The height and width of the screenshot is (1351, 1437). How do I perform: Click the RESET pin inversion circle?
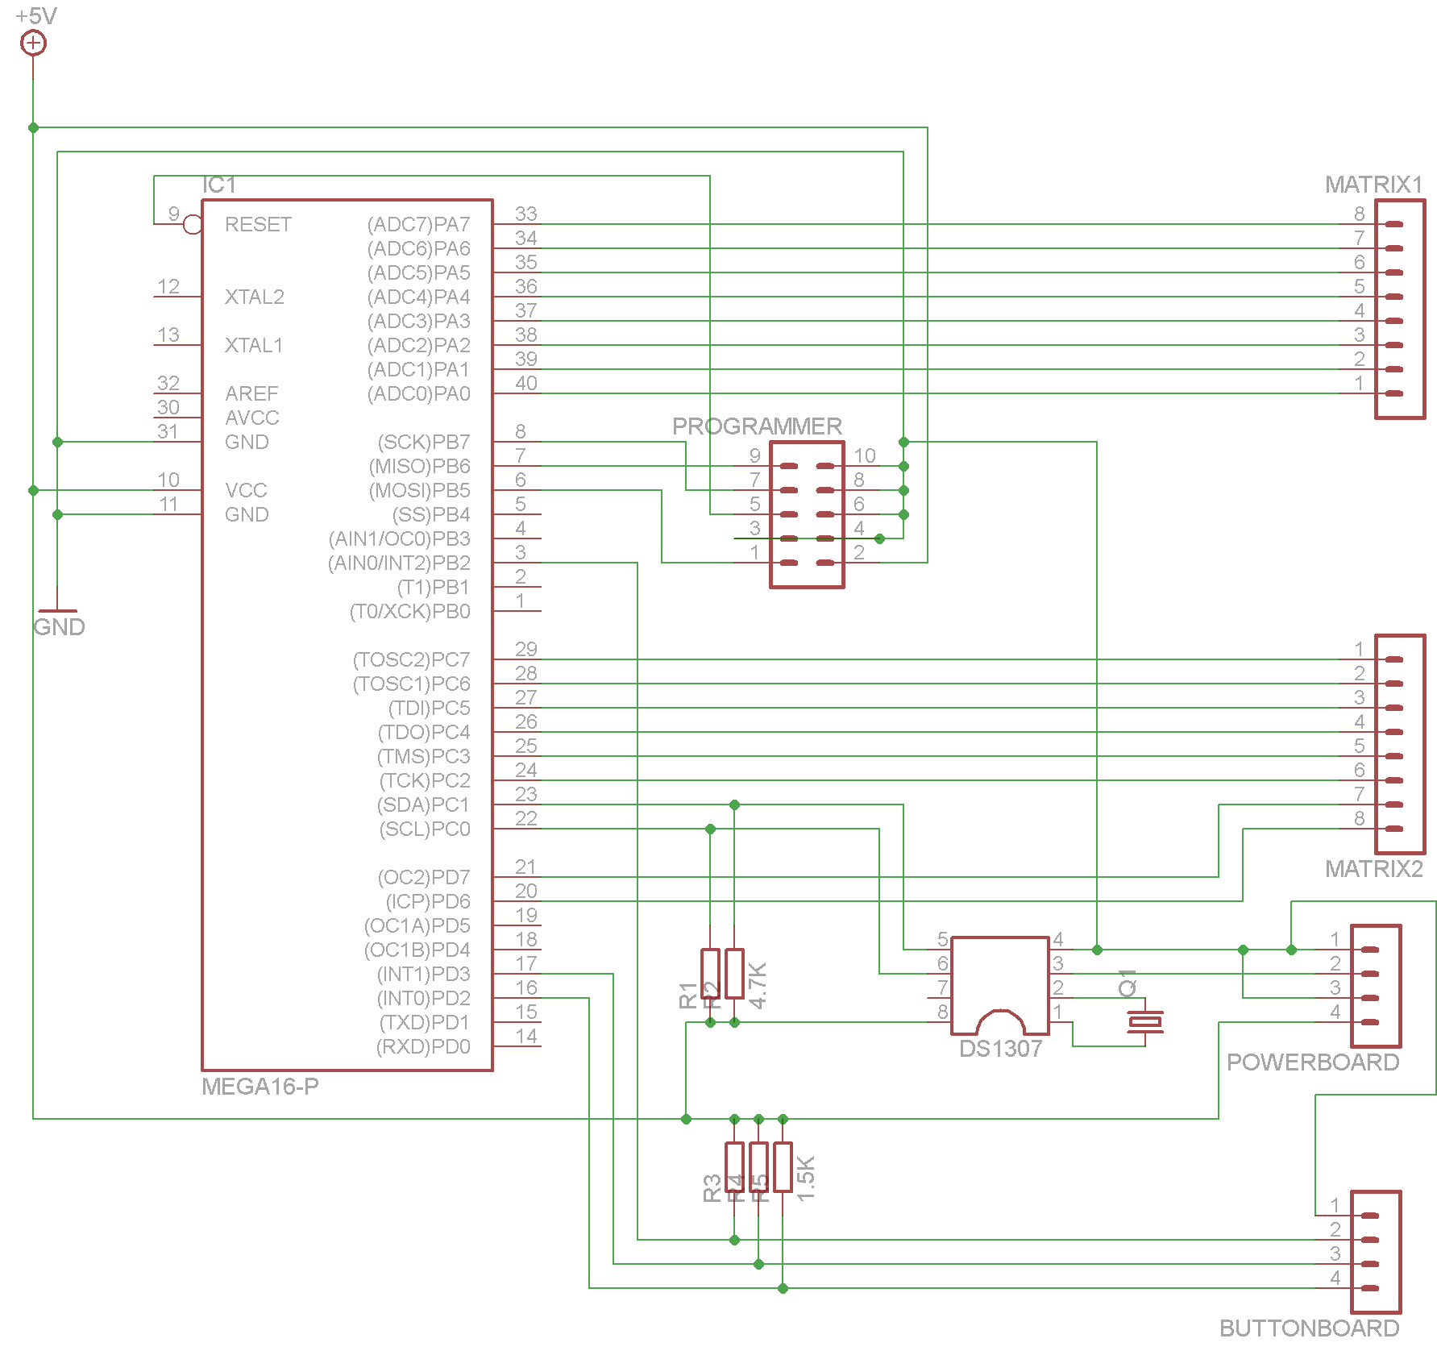[193, 224]
